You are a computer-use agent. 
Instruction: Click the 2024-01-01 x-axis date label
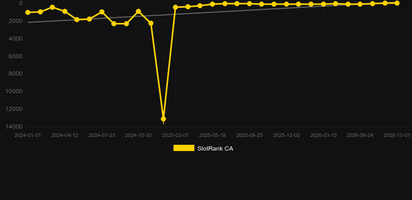coord(28,135)
